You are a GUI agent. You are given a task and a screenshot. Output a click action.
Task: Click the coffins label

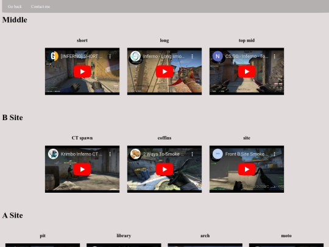tap(164, 138)
